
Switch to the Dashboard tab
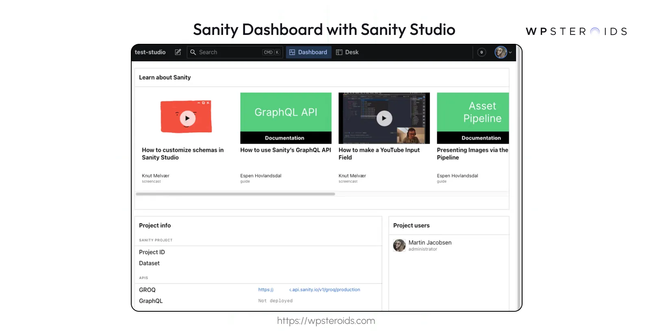pos(309,52)
